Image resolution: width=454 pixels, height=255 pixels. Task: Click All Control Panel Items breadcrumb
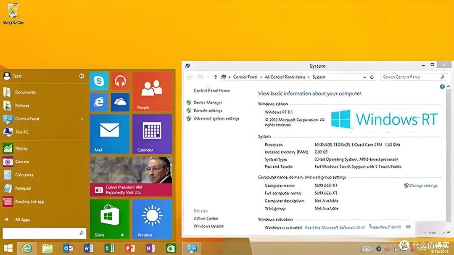click(x=285, y=77)
